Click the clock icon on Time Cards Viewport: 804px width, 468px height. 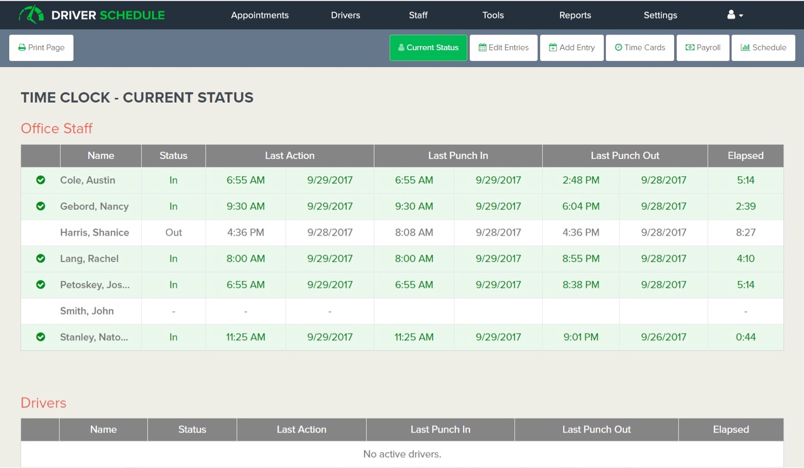pos(618,48)
